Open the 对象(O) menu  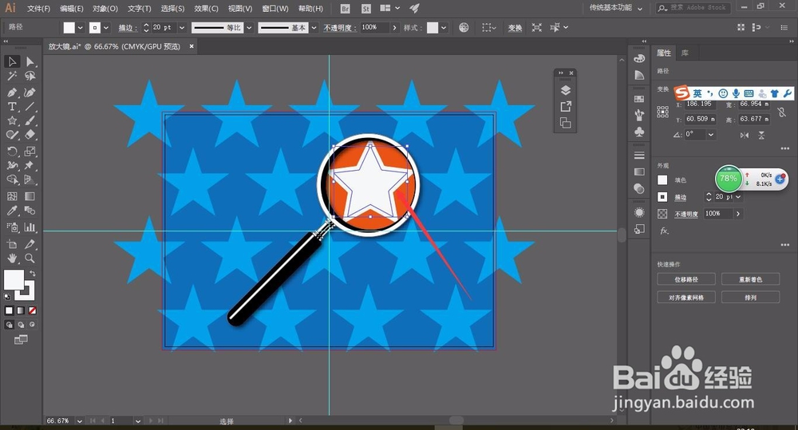click(x=105, y=9)
